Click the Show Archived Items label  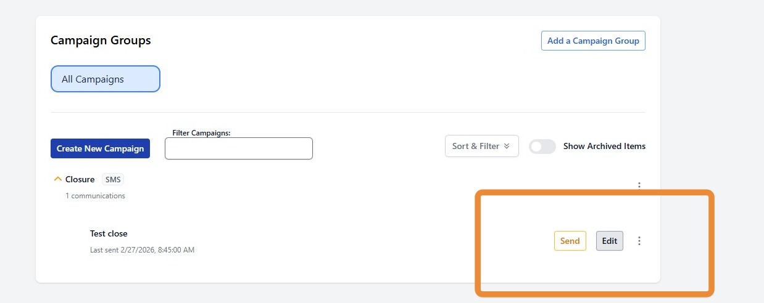(x=604, y=147)
